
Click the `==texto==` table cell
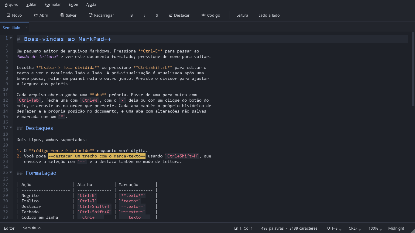click(x=132, y=206)
